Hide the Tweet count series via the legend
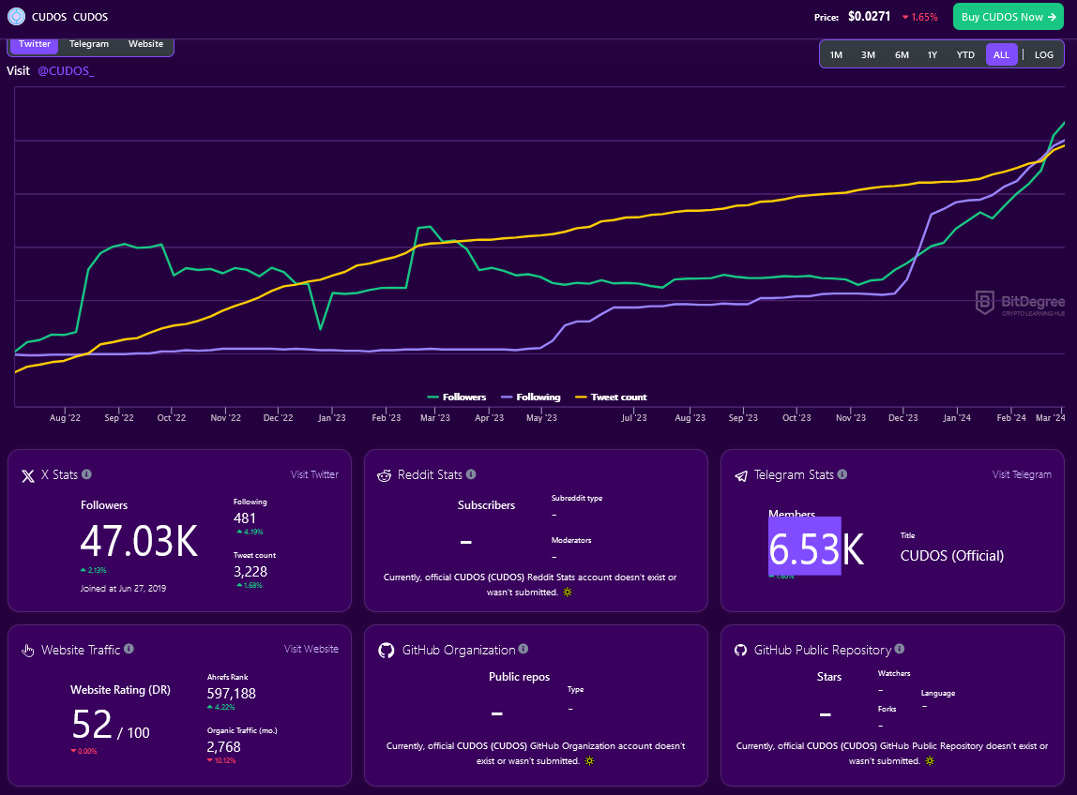 point(612,397)
